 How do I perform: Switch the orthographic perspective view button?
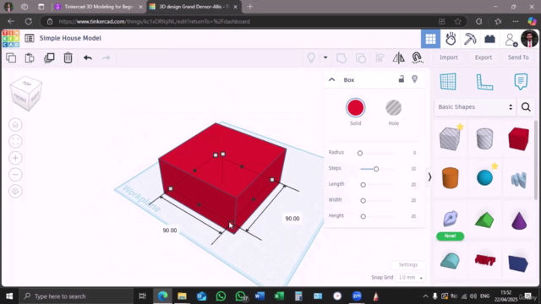(x=15, y=191)
